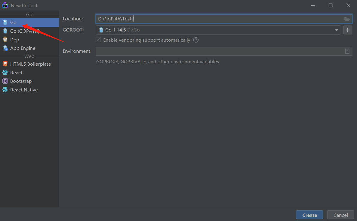Viewport: 357px width, 221px height.
Task: Click the React Native atom icon
Action: (x=5, y=90)
